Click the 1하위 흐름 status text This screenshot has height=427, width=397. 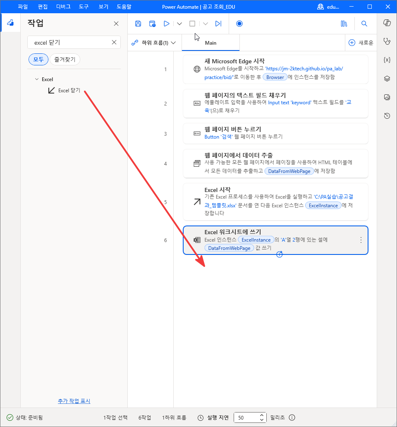click(174, 417)
